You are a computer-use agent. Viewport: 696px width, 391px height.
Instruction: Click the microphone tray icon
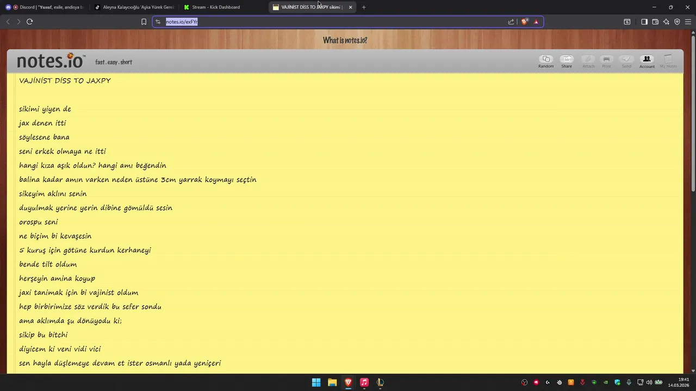(629, 382)
